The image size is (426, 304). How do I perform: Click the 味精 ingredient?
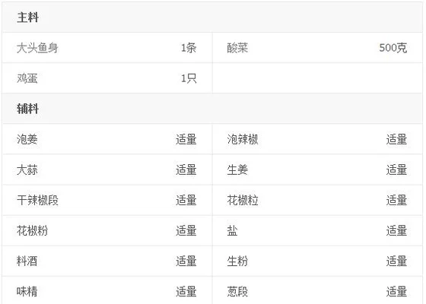click(x=27, y=292)
